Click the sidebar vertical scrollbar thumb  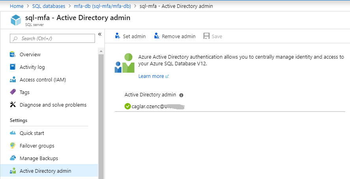[x=101, y=116]
